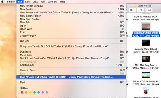Open the gear Action dropdown in the toolbar

click(133, 10)
